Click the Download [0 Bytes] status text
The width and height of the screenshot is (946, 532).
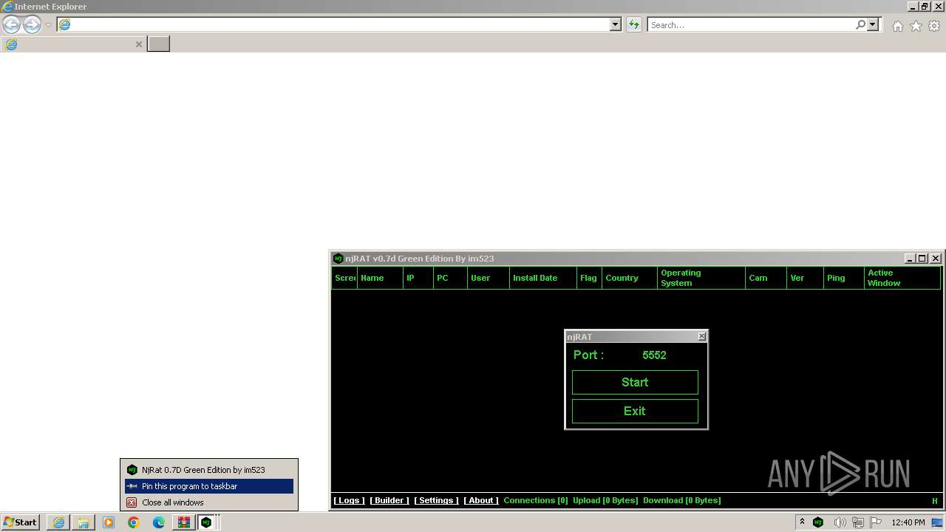(x=682, y=500)
